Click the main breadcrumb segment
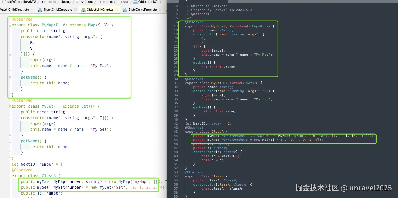 [102, 2]
